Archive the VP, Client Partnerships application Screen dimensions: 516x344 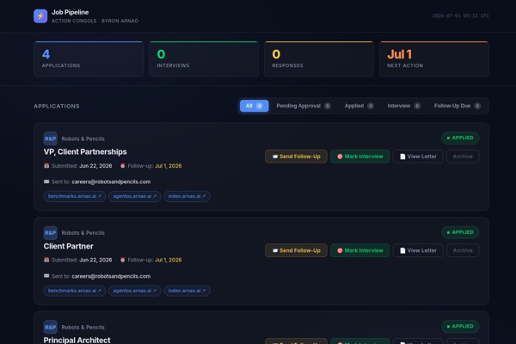tap(463, 157)
